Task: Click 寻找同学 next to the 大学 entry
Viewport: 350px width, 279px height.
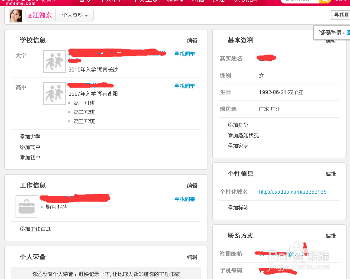Action: [185, 54]
